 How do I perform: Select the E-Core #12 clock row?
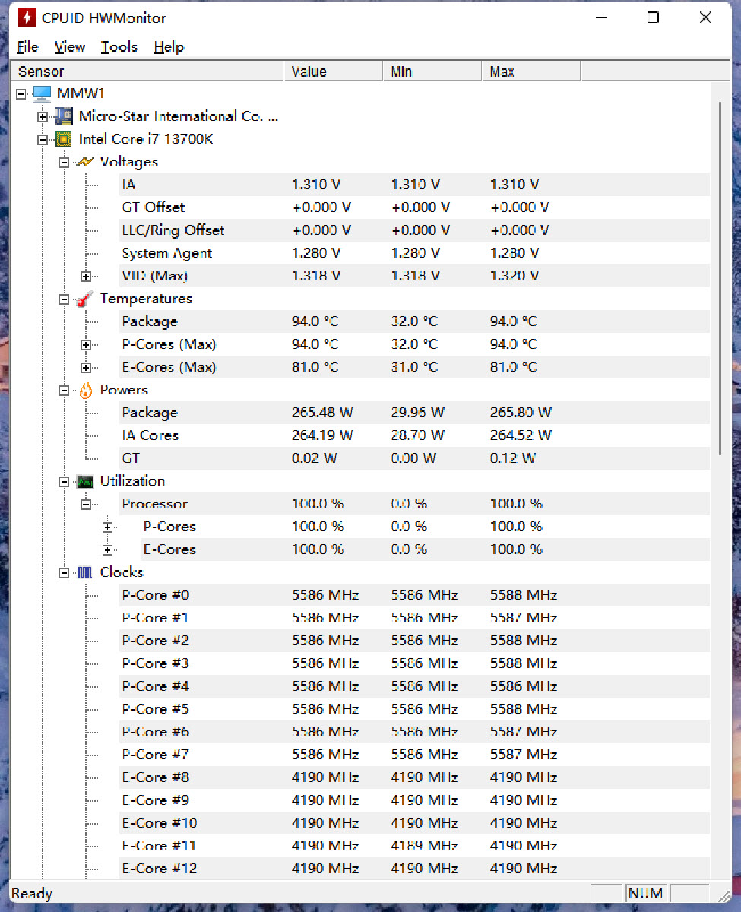tap(414, 869)
